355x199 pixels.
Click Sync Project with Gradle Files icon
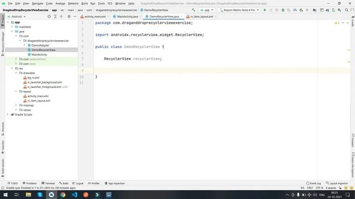(327, 10)
